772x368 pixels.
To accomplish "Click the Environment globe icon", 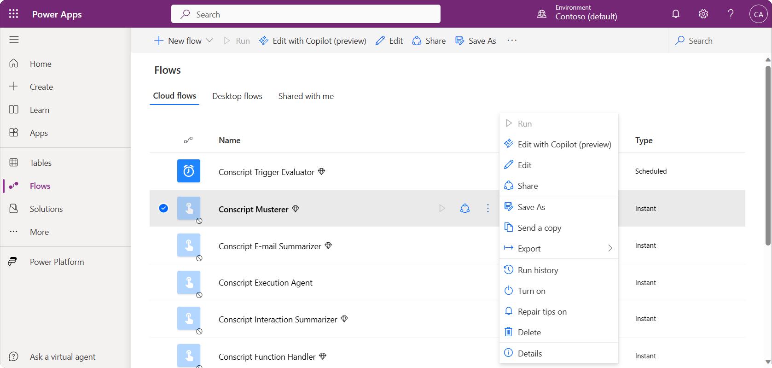I will pyautogui.click(x=542, y=14).
